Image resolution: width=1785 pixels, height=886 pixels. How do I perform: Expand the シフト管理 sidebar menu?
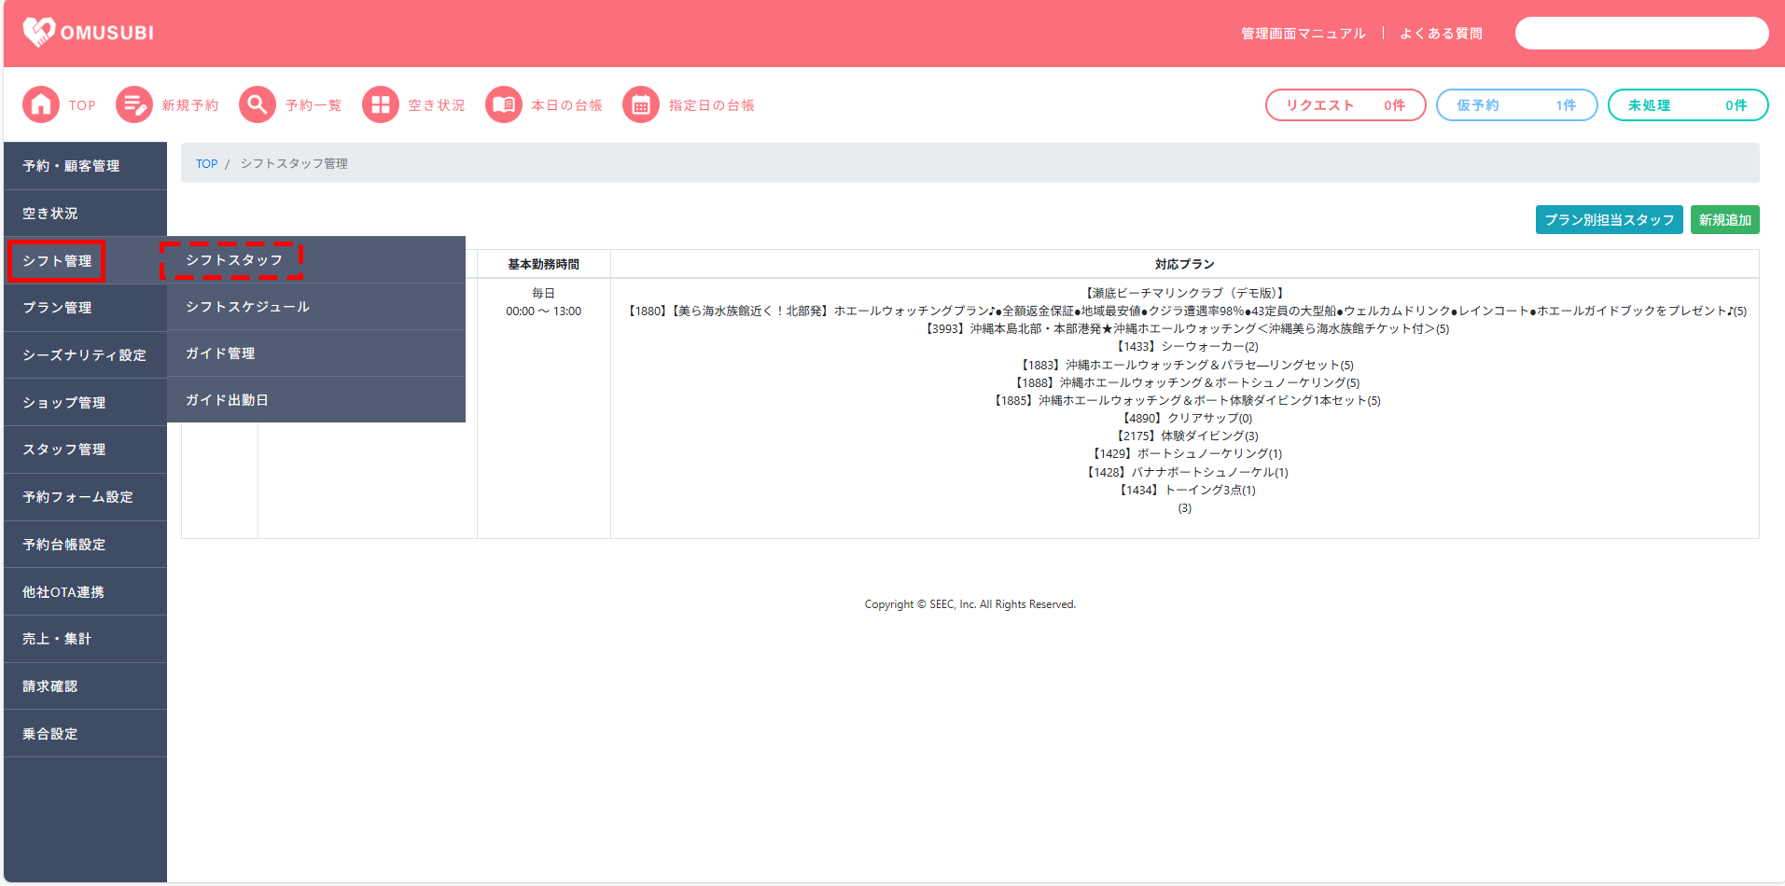tap(57, 261)
